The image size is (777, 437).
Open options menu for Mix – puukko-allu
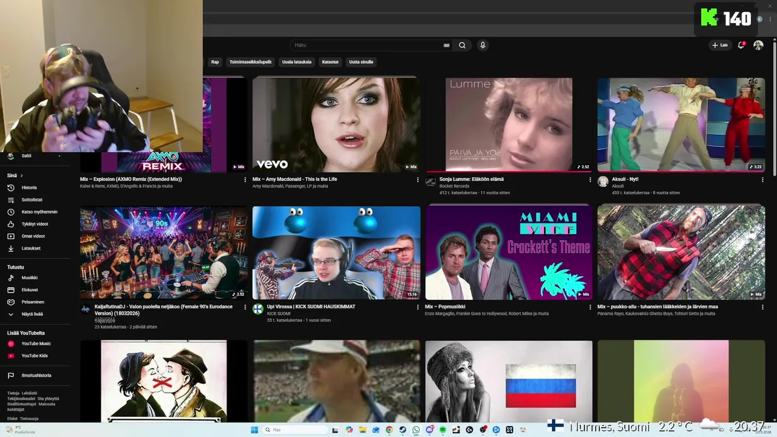click(762, 307)
